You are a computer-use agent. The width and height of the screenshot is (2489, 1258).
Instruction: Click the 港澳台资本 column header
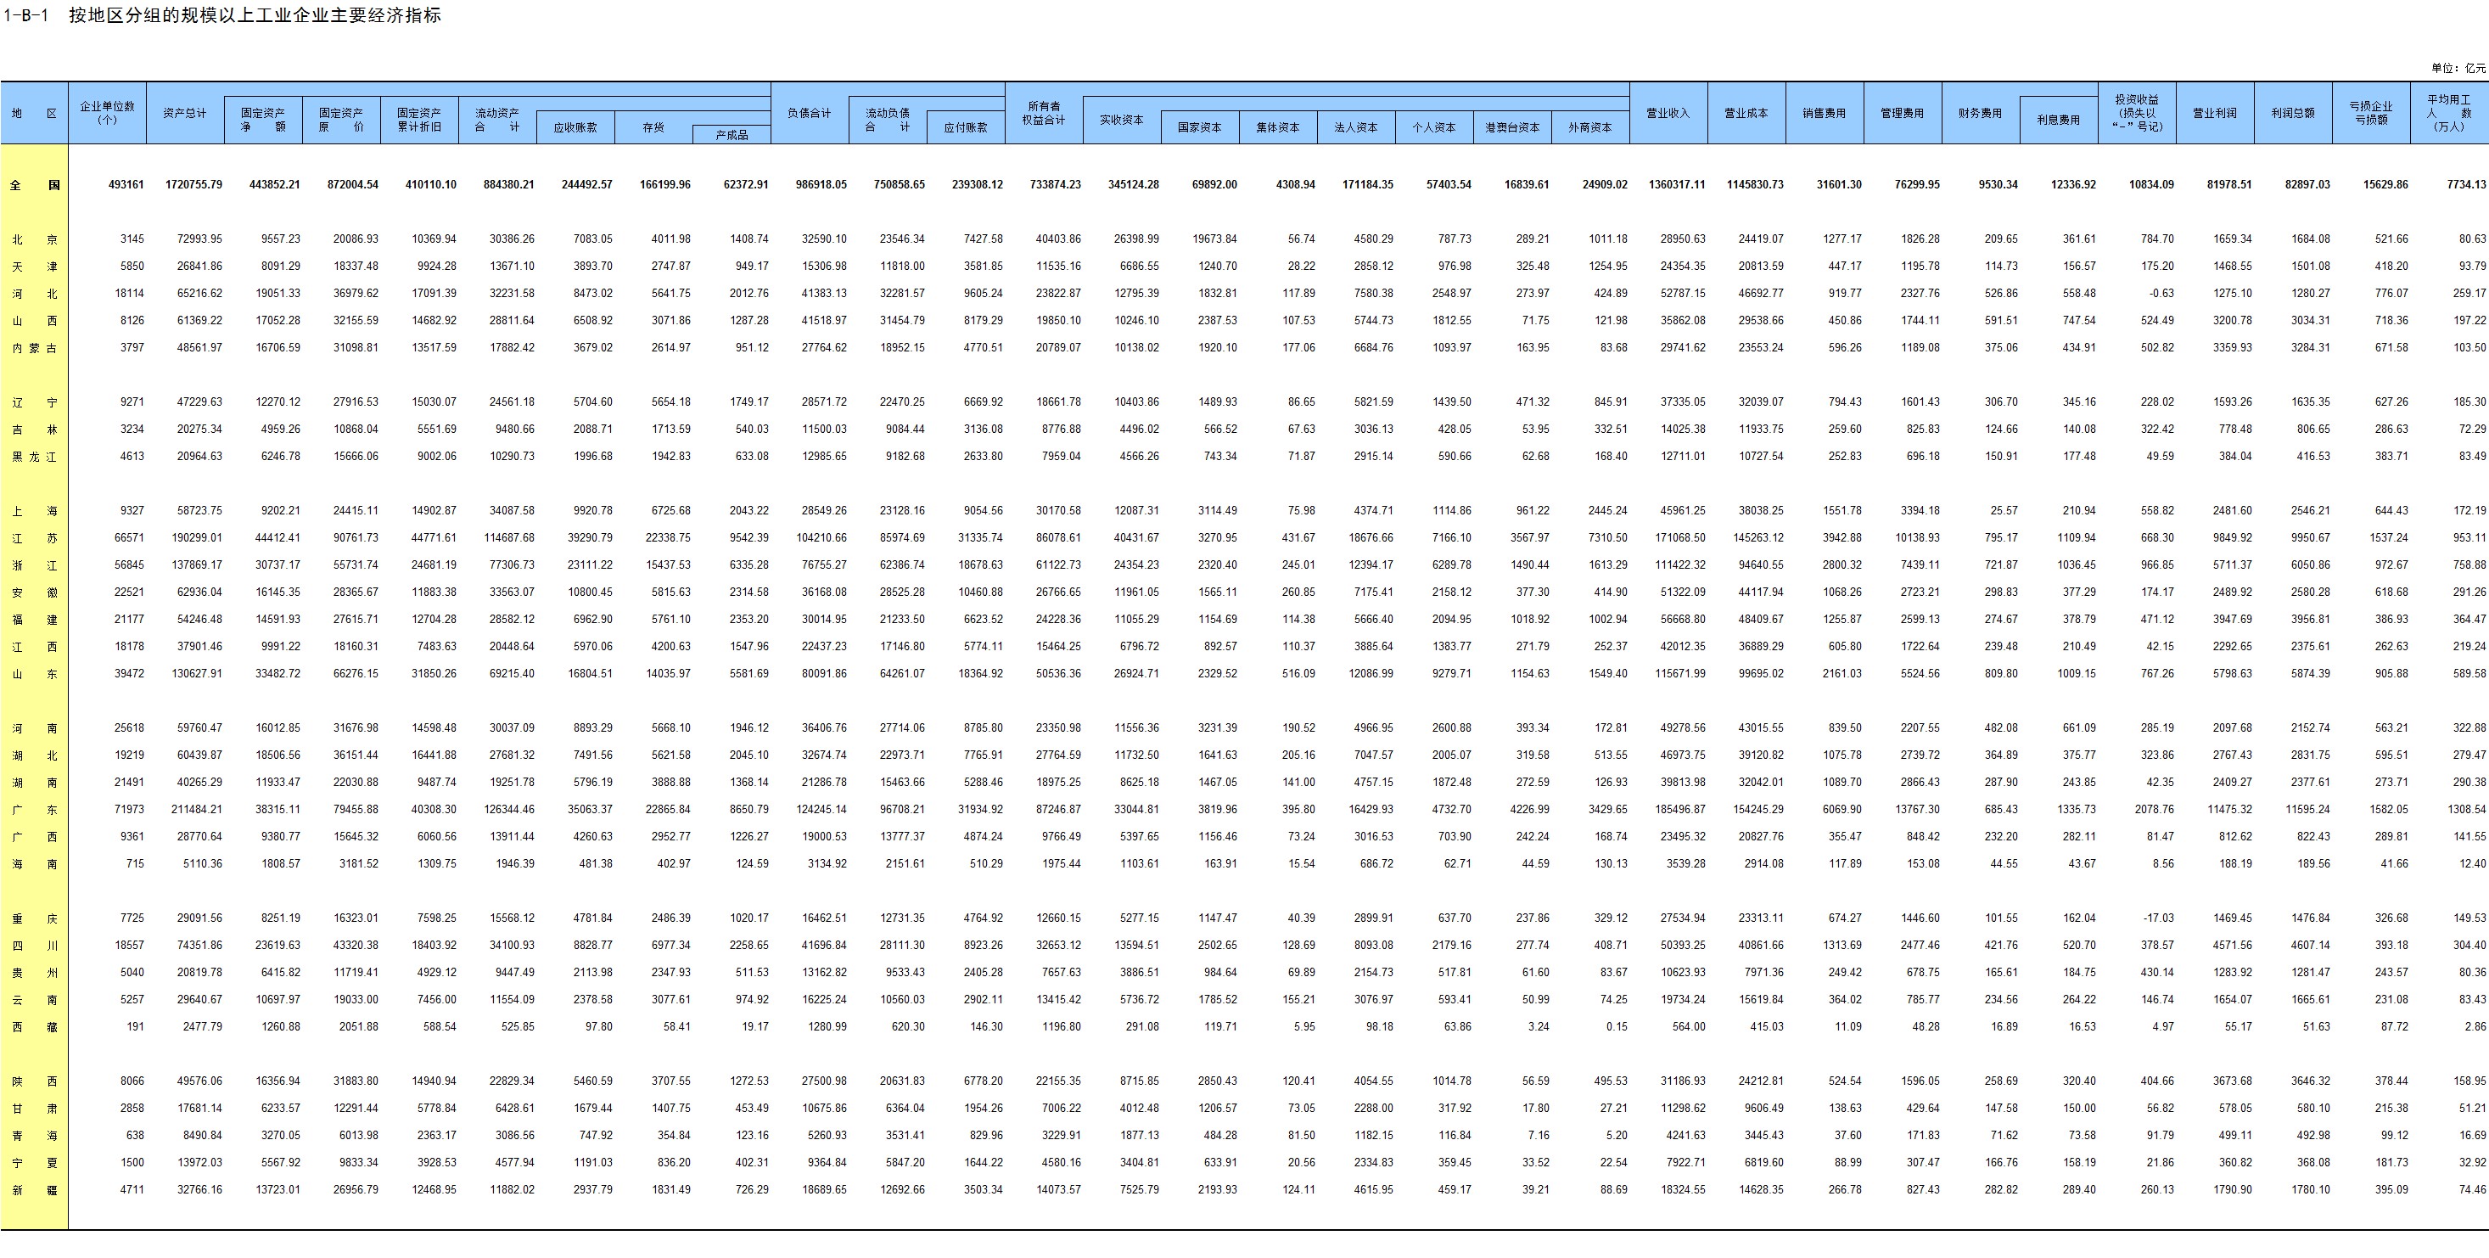tap(1511, 127)
